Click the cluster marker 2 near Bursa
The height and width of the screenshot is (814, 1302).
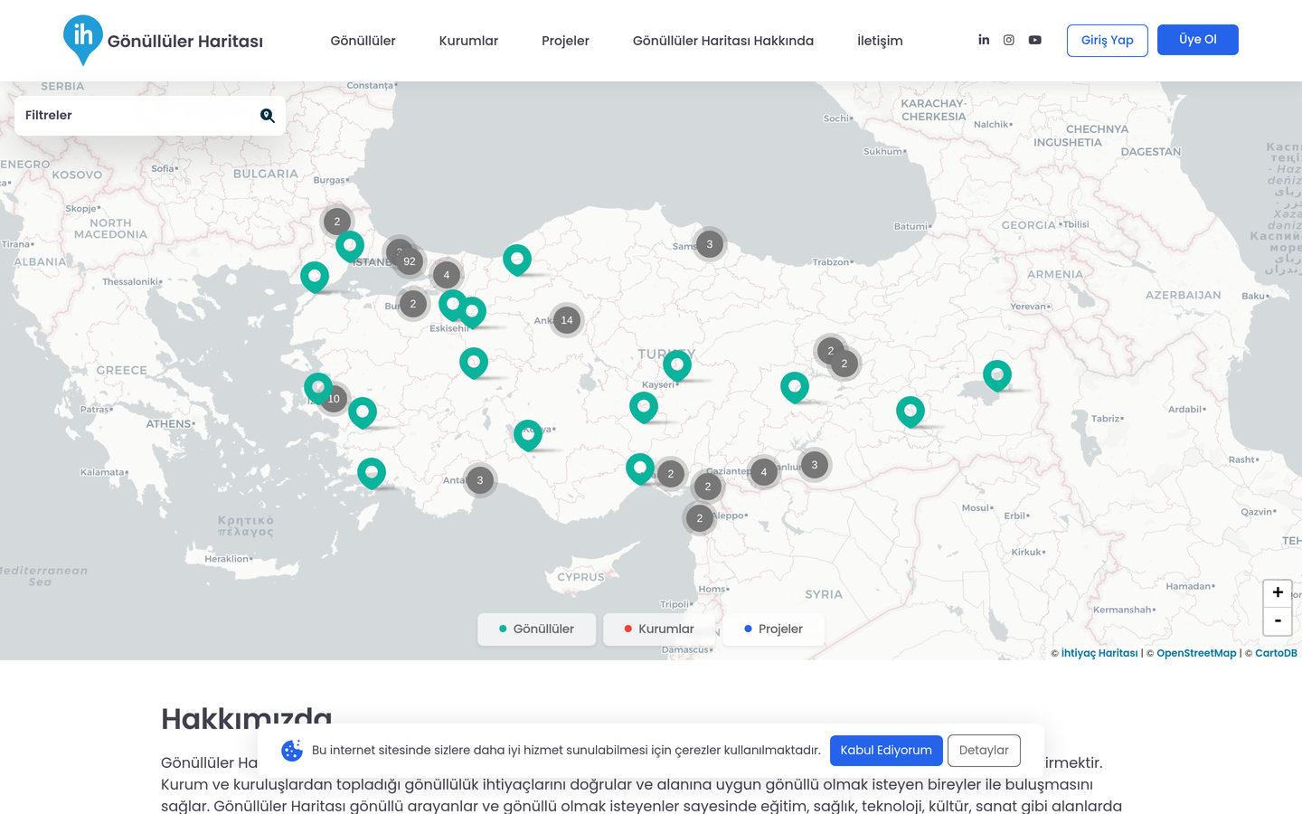click(x=413, y=304)
